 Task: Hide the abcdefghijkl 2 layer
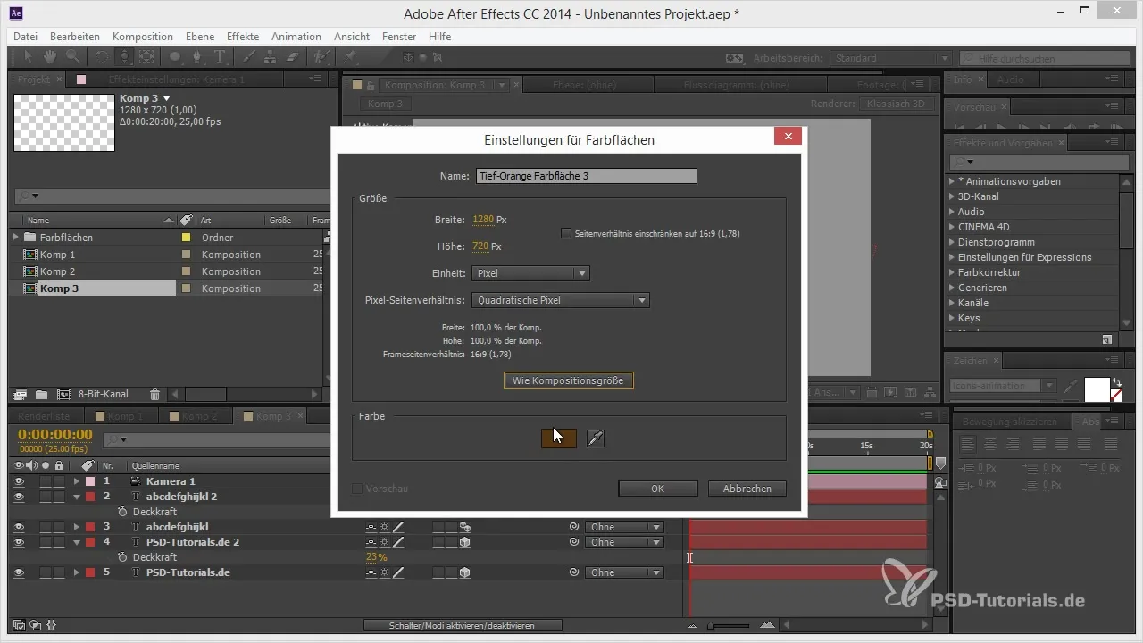point(19,497)
